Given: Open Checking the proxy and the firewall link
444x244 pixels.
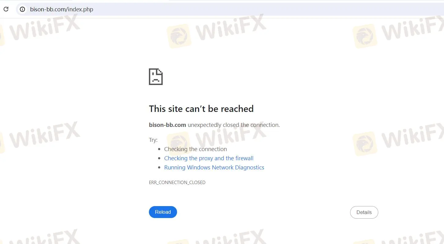Looking at the screenshot, I should pos(209,158).
